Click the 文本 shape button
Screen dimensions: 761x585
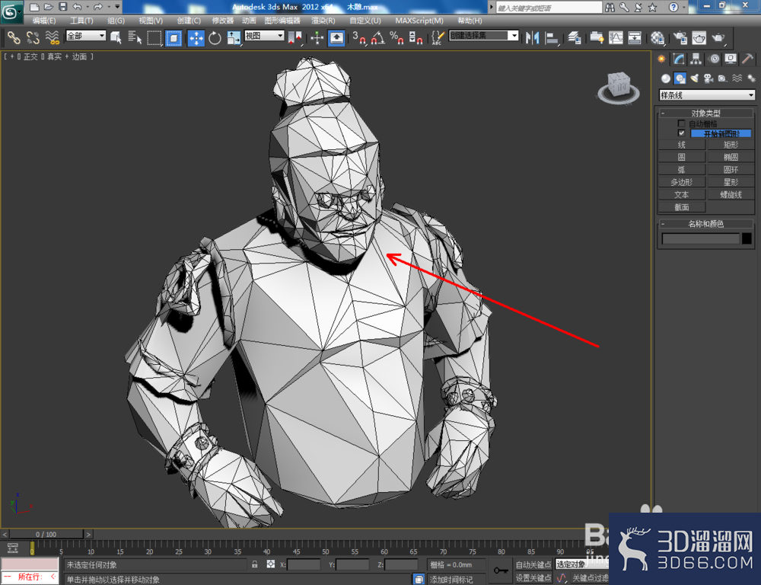click(x=681, y=194)
